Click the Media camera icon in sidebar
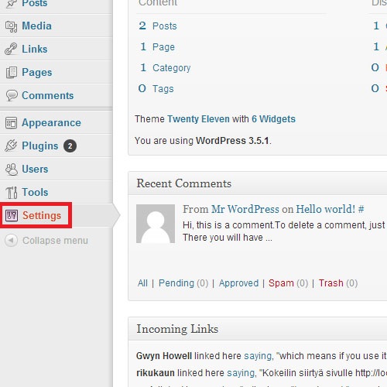The height and width of the screenshot is (387, 387). (x=11, y=26)
